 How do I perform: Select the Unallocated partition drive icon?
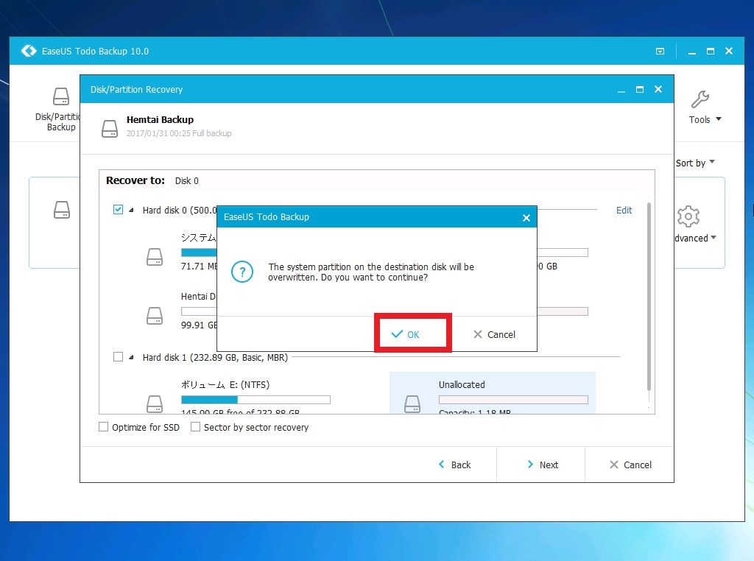click(x=412, y=403)
